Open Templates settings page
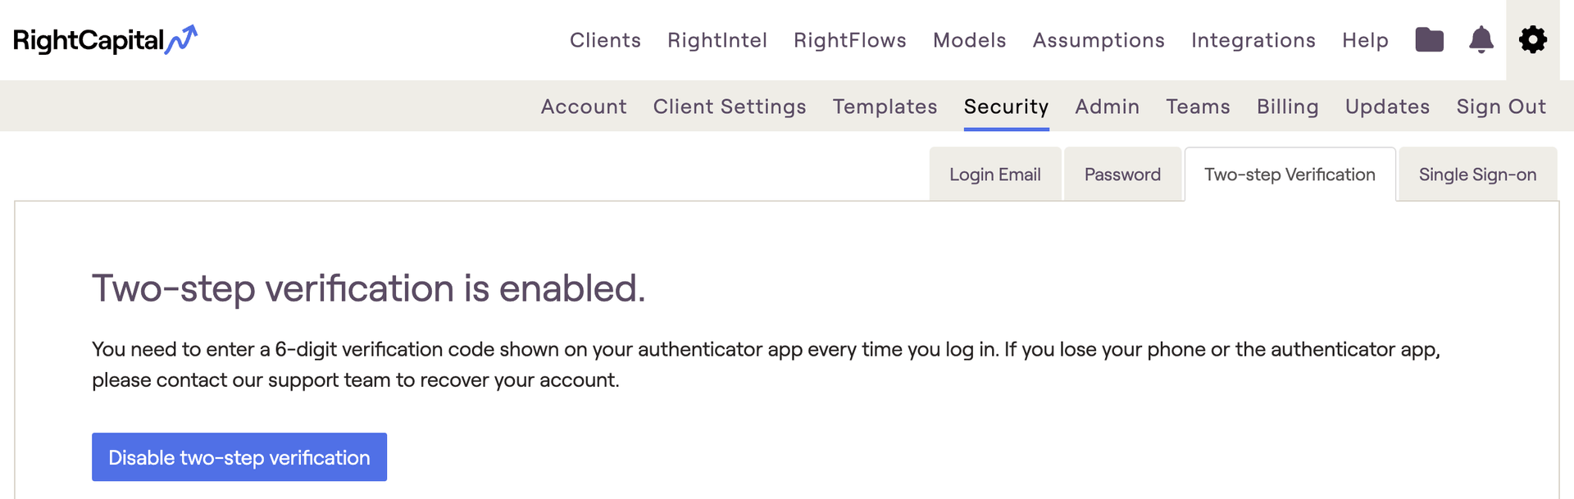The image size is (1574, 499). (x=885, y=107)
